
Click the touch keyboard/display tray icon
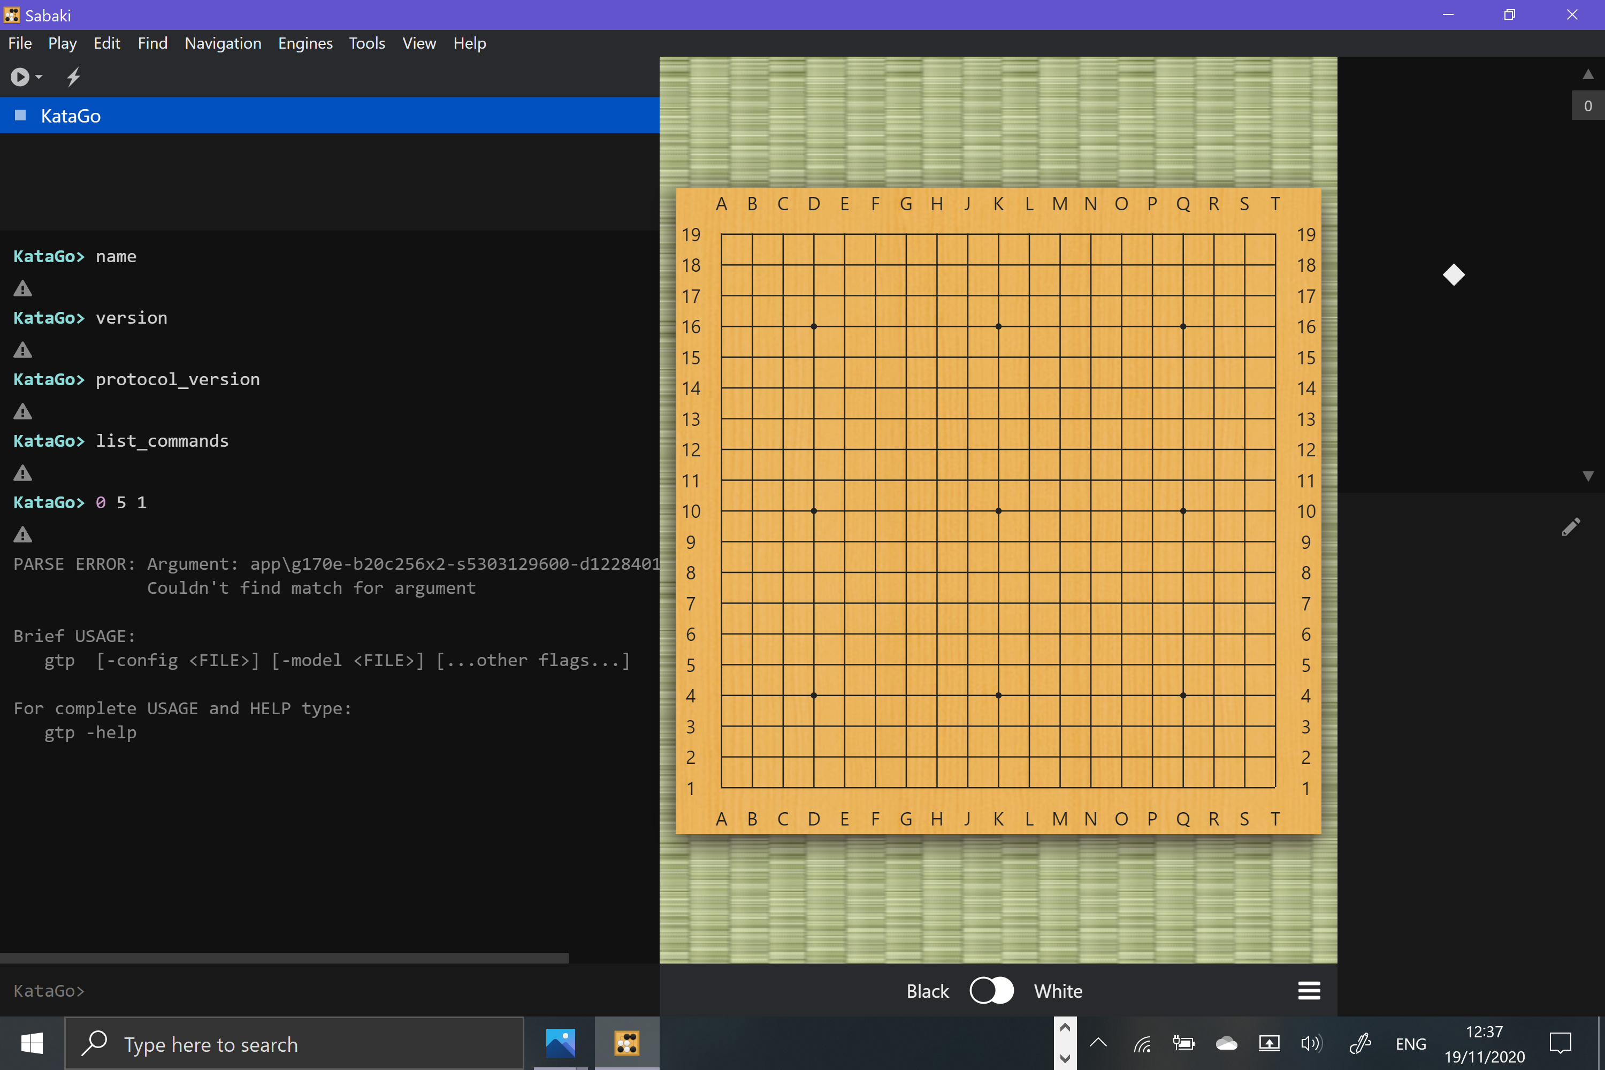pyautogui.click(x=1269, y=1043)
